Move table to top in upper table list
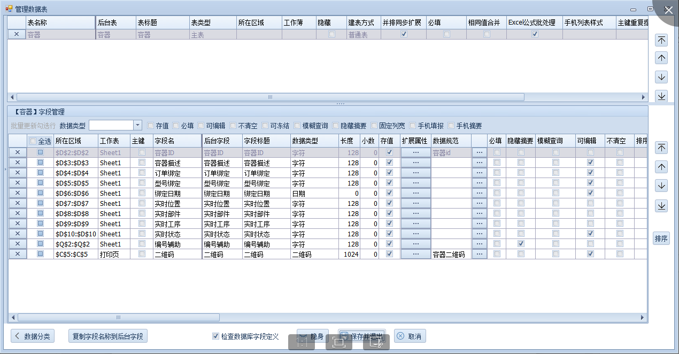Image resolution: width=679 pixels, height=354 pixels. click(x=661, y=40)
